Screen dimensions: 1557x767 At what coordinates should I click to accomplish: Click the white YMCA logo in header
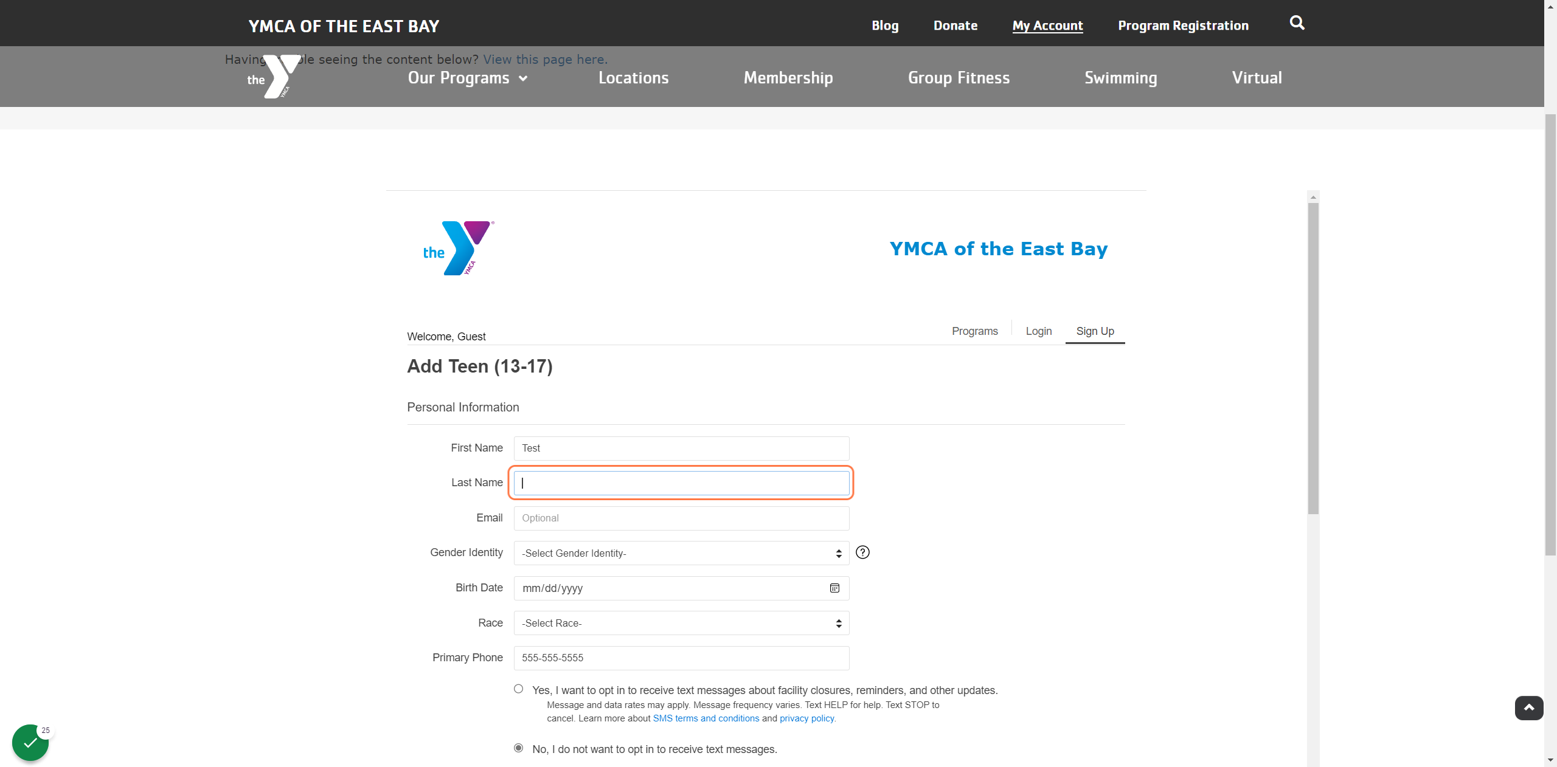click(x=274, y=77)
